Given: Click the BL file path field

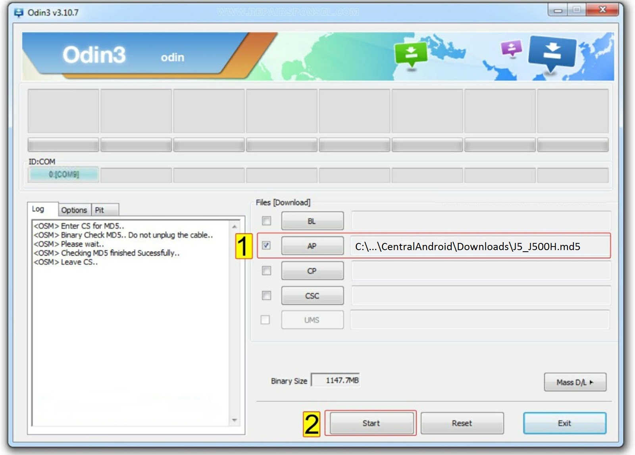Looking at the screenshot, I should 481,221.
